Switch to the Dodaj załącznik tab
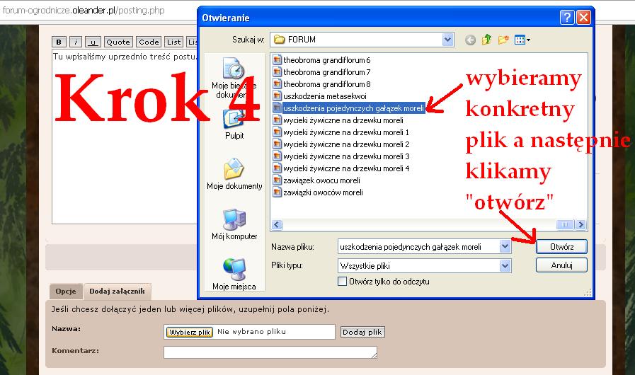This screenshot has width=635, height=375. [x=117, y=292]
